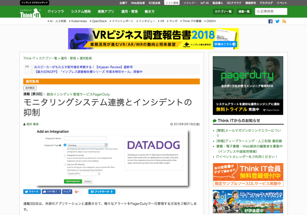Select the イベント top tab
This screenshot has height=215, width=307.
(282, 3)
